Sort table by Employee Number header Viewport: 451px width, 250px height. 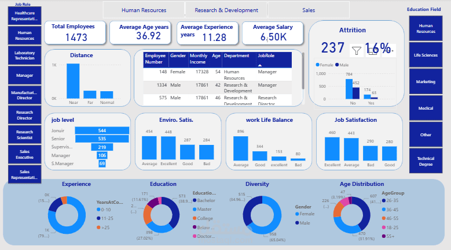click(156, 59)
